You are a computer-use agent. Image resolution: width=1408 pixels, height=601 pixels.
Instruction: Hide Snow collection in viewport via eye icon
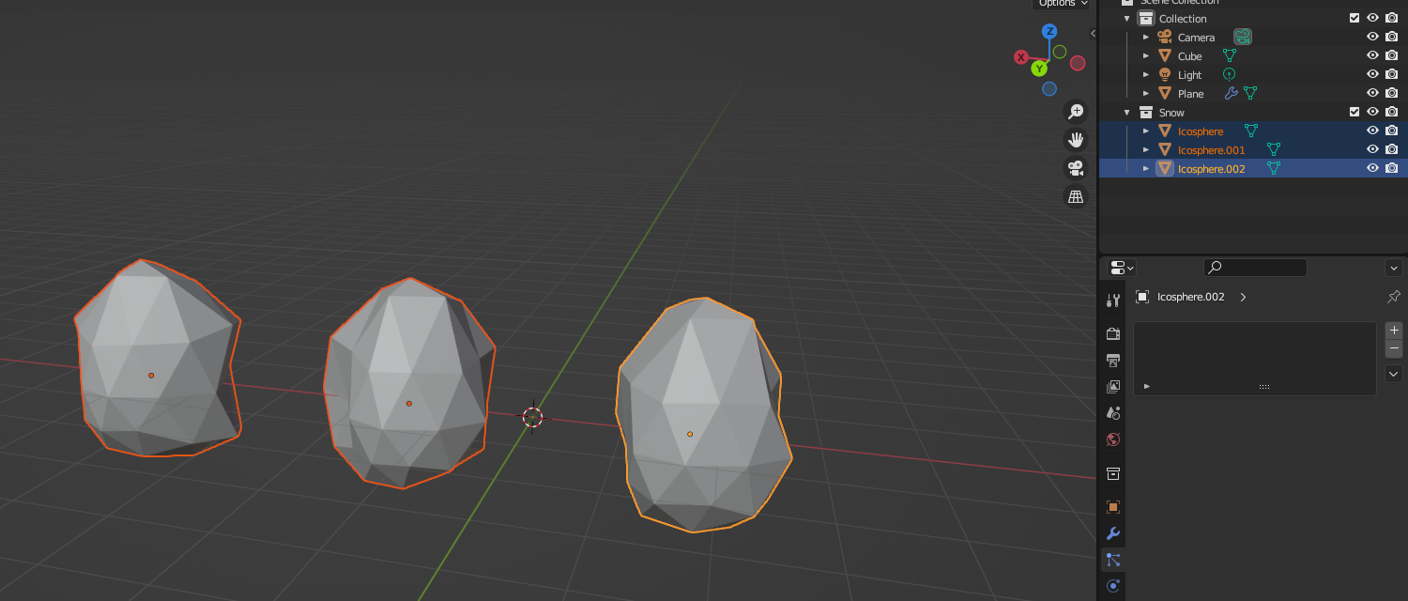click(1372, 112)
